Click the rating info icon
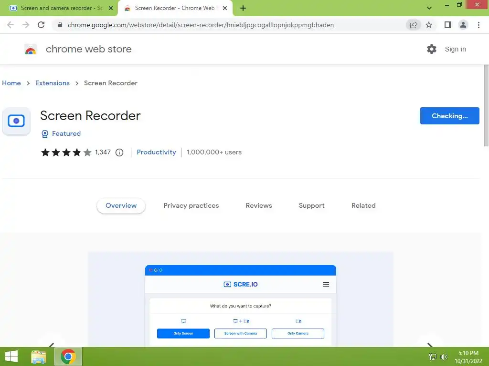This screenshot has width=489, height=366. pyautogui.click(x=119, y=152)
